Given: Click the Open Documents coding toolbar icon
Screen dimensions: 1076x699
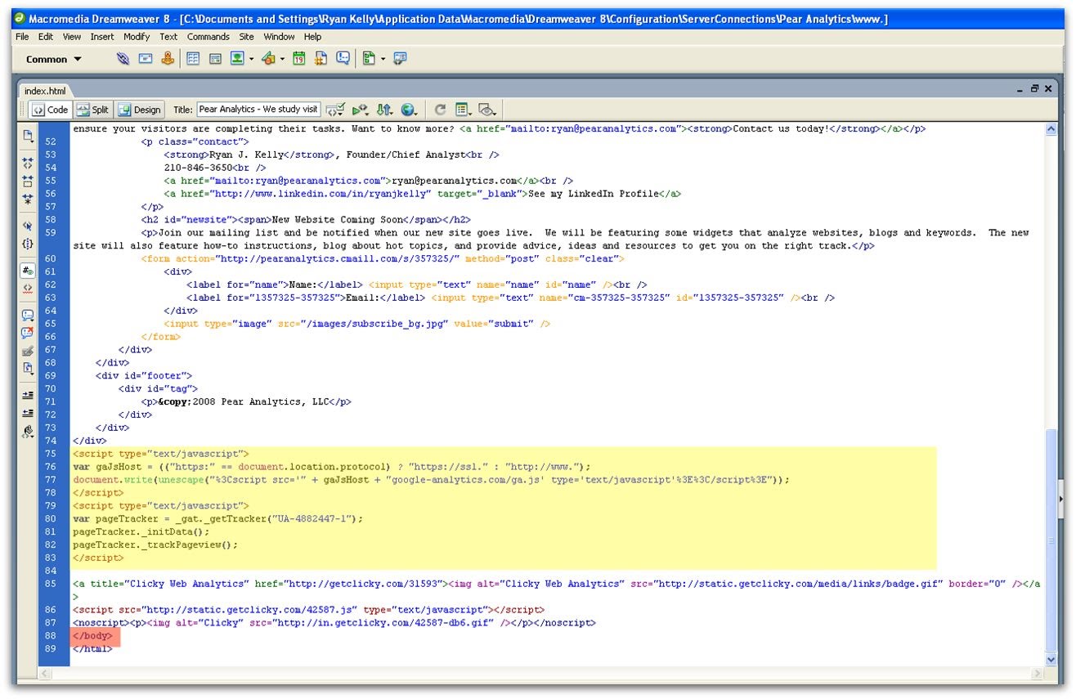Looking at the screenshot, I should coord(28,136).
